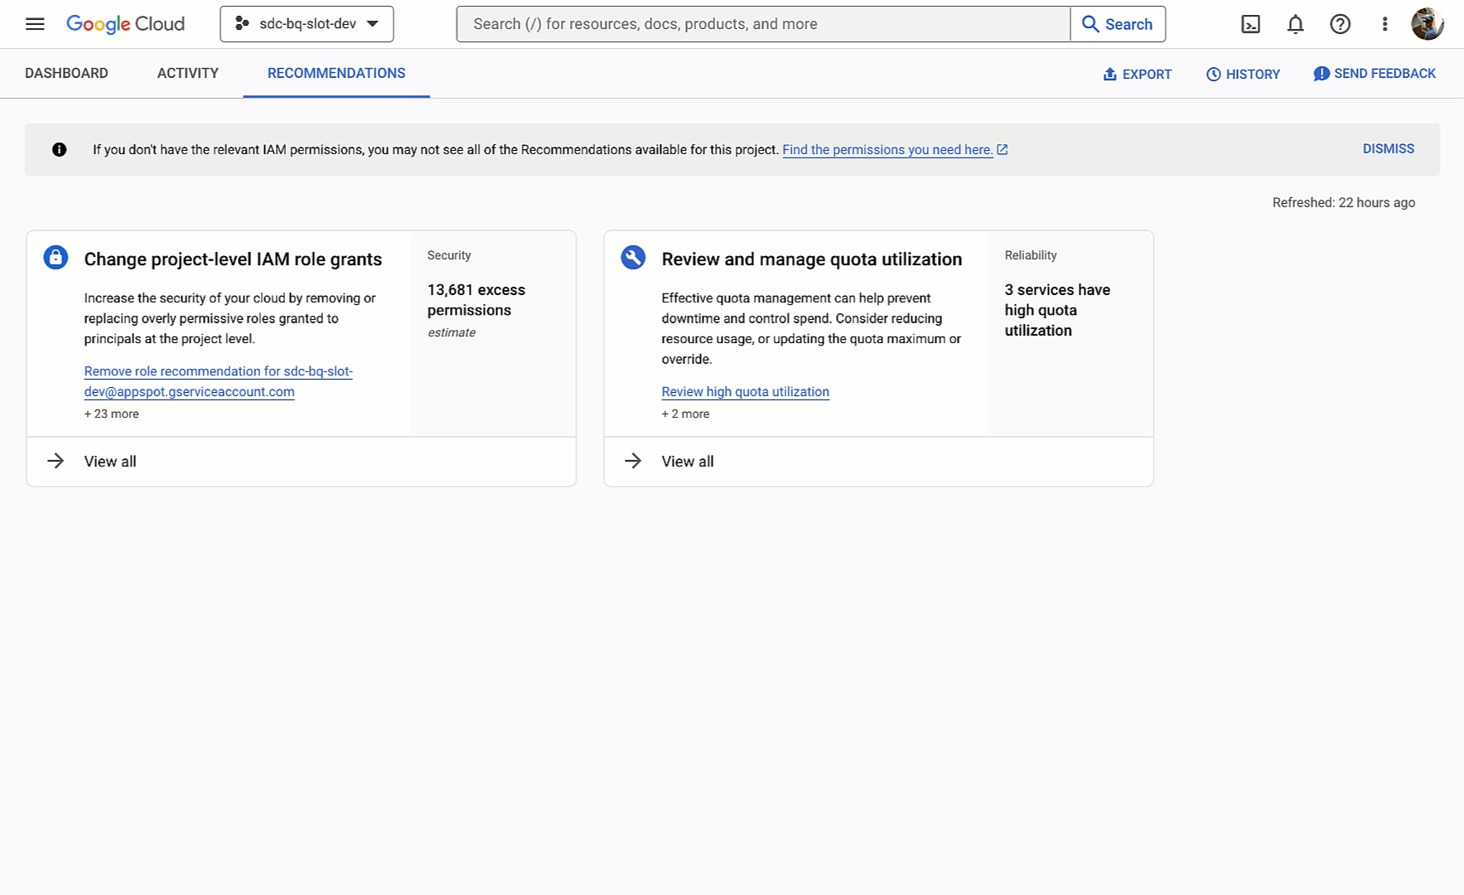The width and height of the screenshot is (1464, 895).
Task: Click the Export button
Action: (x=1137, y=74)
